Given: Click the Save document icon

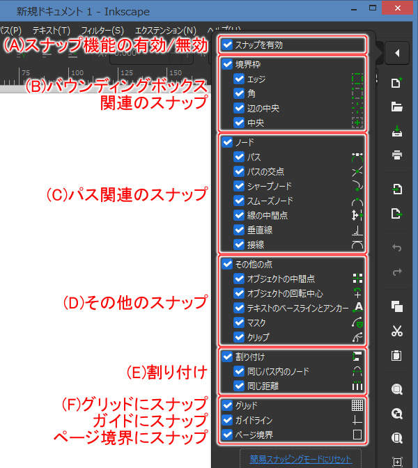Looking at the screenshot, I should coord(397,131).
